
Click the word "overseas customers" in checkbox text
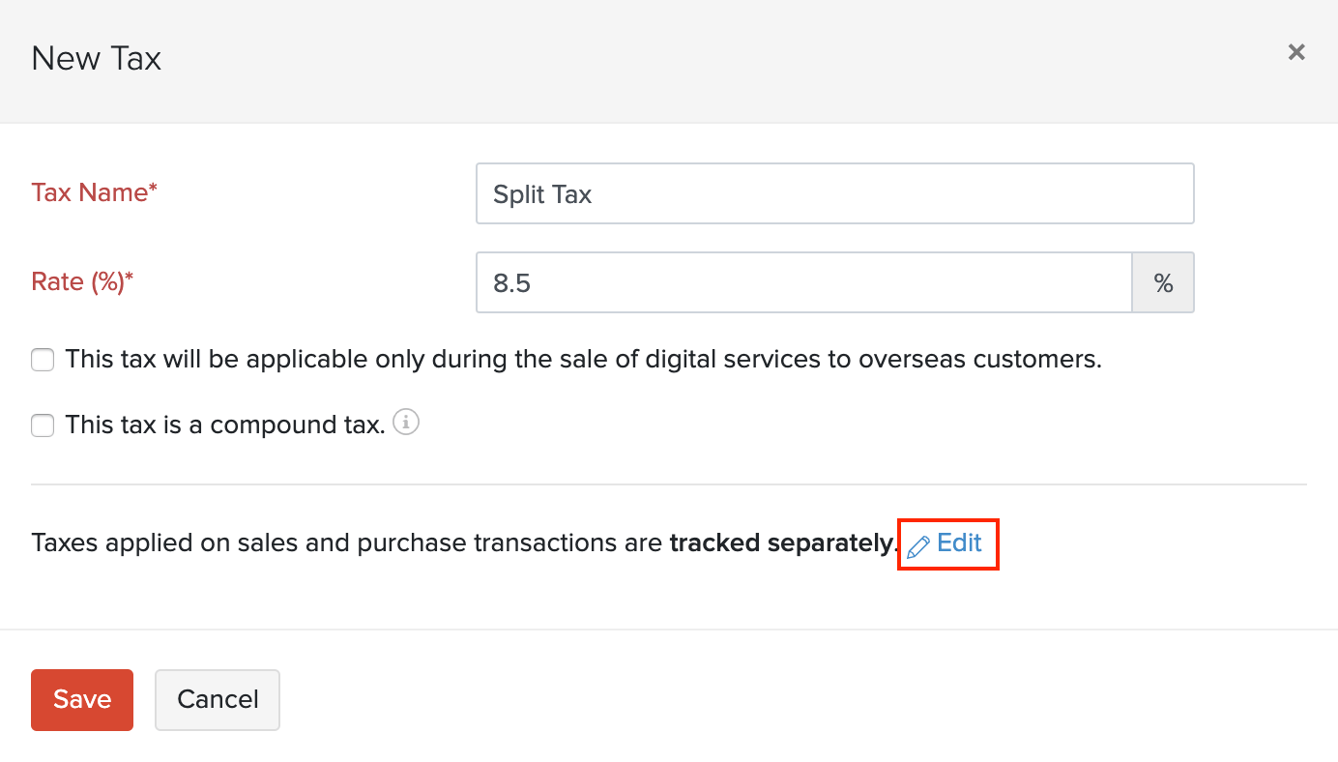979,360
